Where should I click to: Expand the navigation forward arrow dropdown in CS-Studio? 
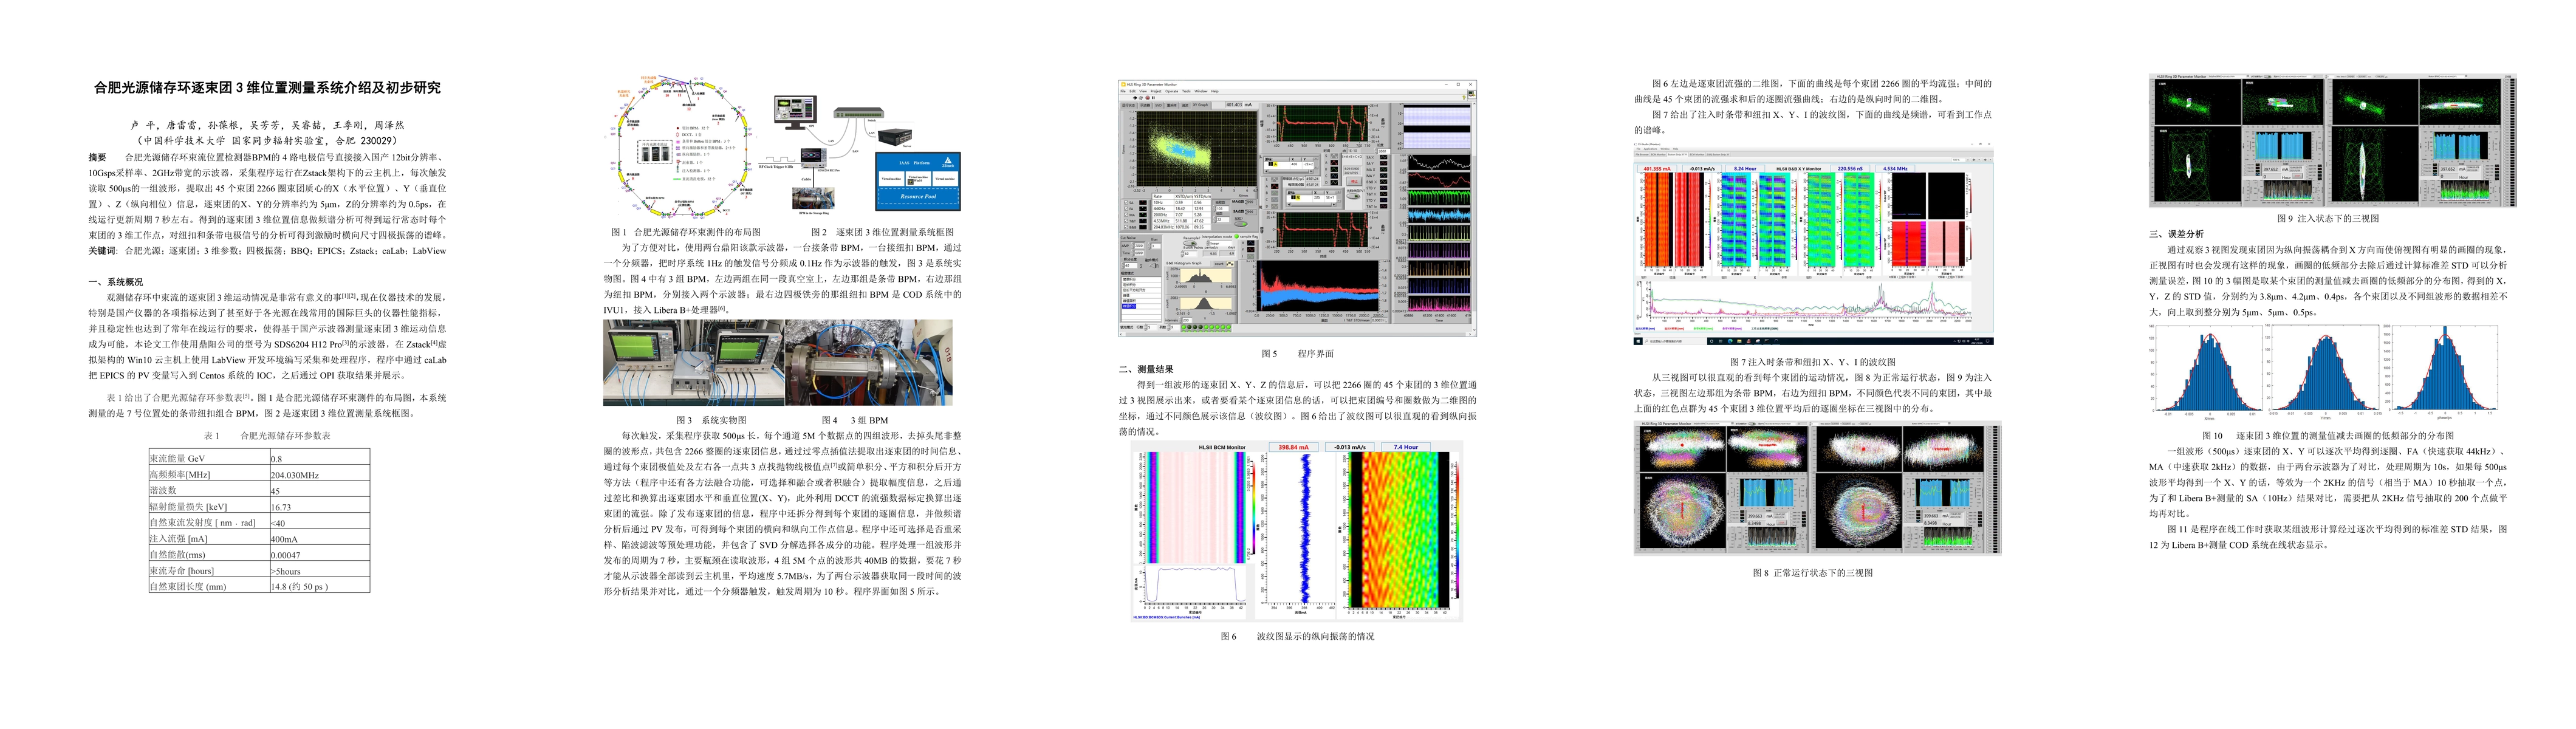(x=1990, y=160)
